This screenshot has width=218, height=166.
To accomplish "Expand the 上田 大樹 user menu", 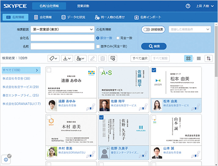I will (x=205, y=6).
